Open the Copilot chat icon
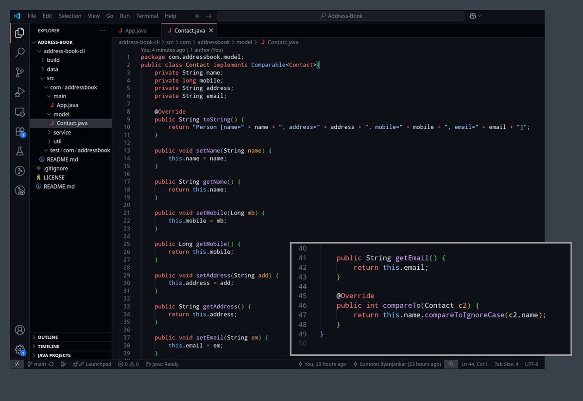Viewport: 583px width, 401px height. (473, 16)
